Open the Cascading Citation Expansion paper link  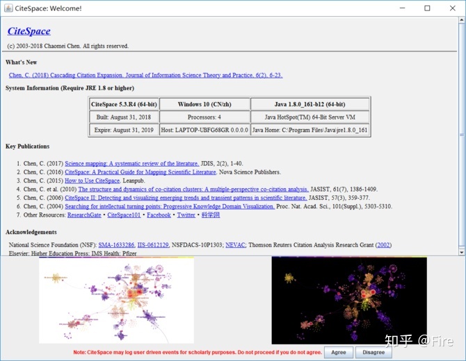145,75
